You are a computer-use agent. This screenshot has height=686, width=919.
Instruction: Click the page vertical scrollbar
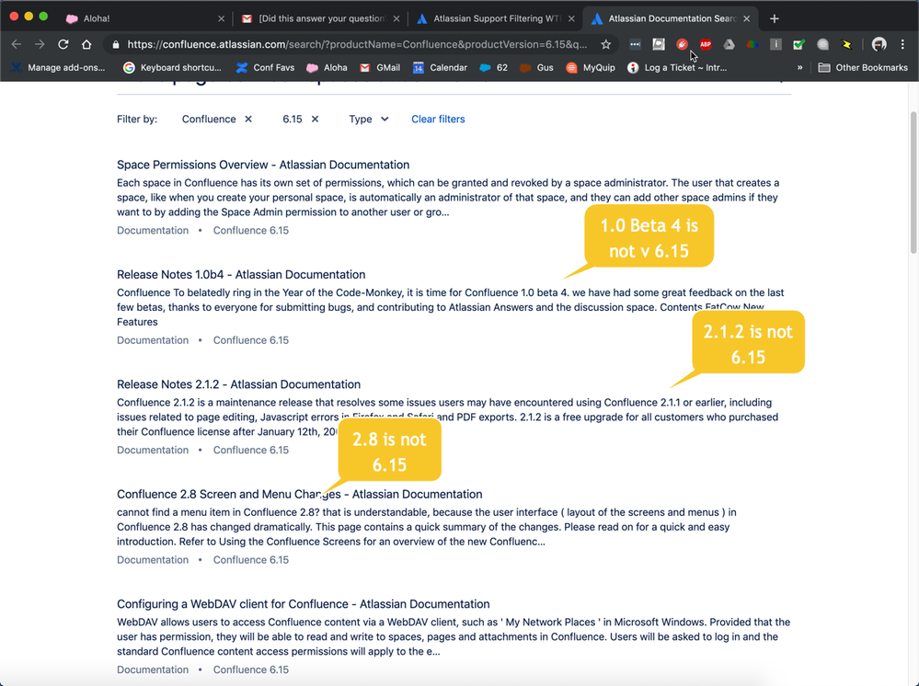click(913, 182)
